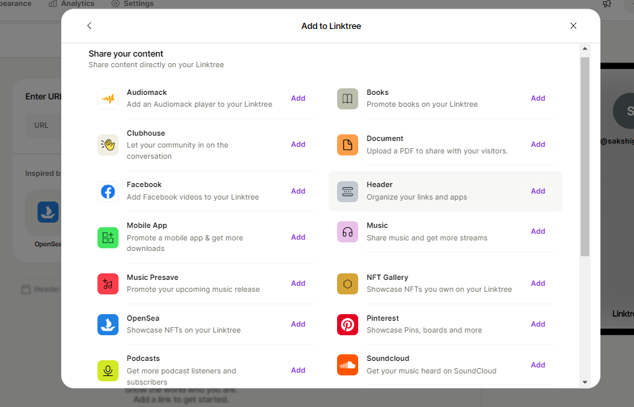Go back with the left chevron arrow
The image size is (634, 407).
(x=90, y=26)
